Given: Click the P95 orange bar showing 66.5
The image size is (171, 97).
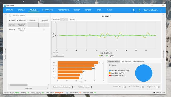Looking at the screenshot, I should click(78, 63).
